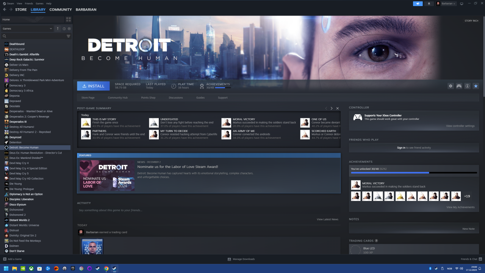Image resolution: width=485 pixels, height=273 pixels.
Task: Open controller layout icon for Detroit
Action: coord(459,86)
